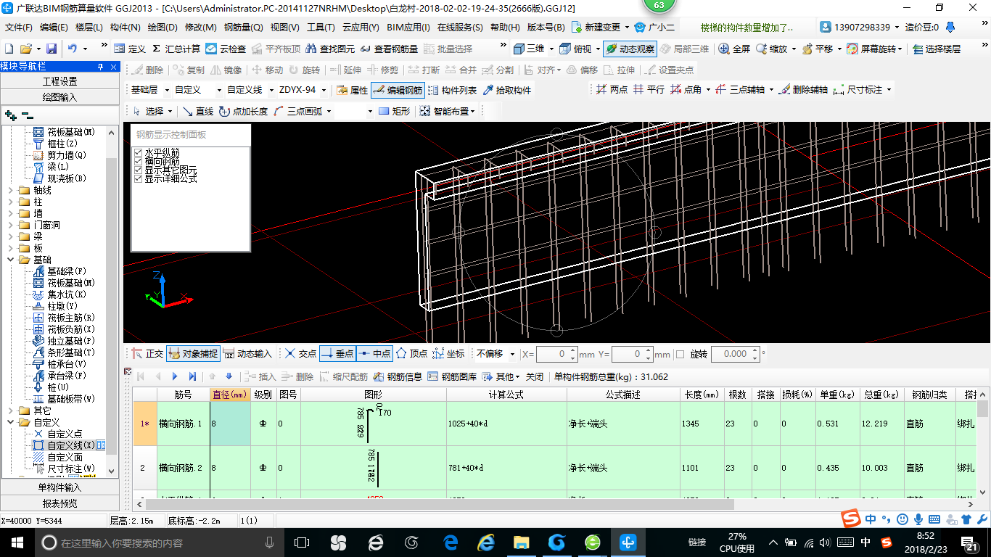The image size is (991, 557).
Task: Select 自定义线(X) tree item
Action: coord(70,445)
